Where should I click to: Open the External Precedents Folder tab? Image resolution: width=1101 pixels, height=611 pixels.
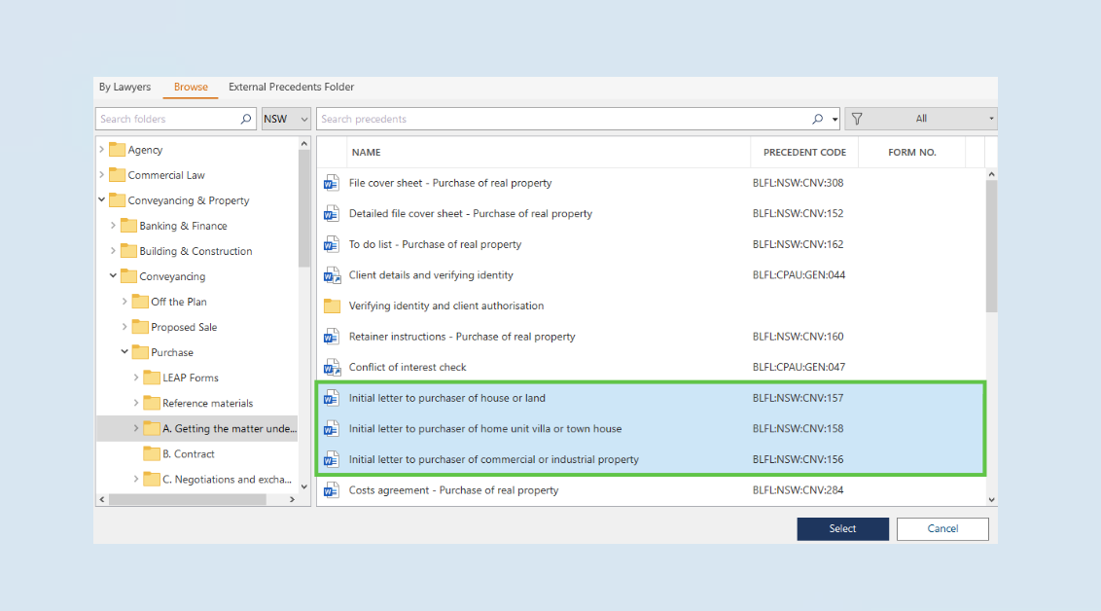click(x=291, y=87)
